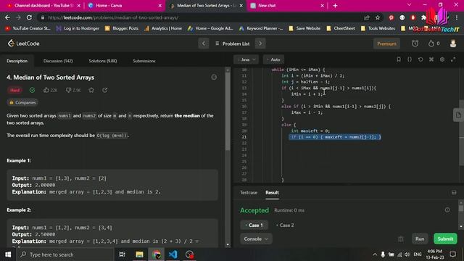Click the share problem icon
Screen dimensions: 464x261
(x=104, y=90)
